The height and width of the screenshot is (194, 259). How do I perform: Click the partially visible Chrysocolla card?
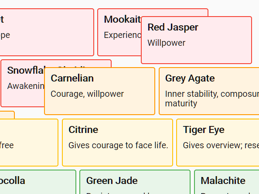38,182
